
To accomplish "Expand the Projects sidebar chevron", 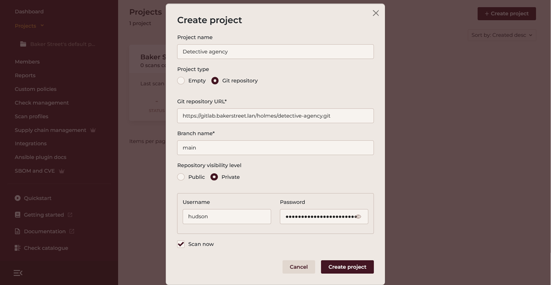I will point(42,25).
